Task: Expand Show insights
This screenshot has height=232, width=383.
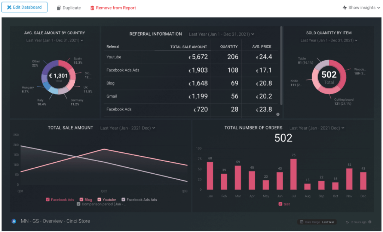Action: [x=362, y=7]
